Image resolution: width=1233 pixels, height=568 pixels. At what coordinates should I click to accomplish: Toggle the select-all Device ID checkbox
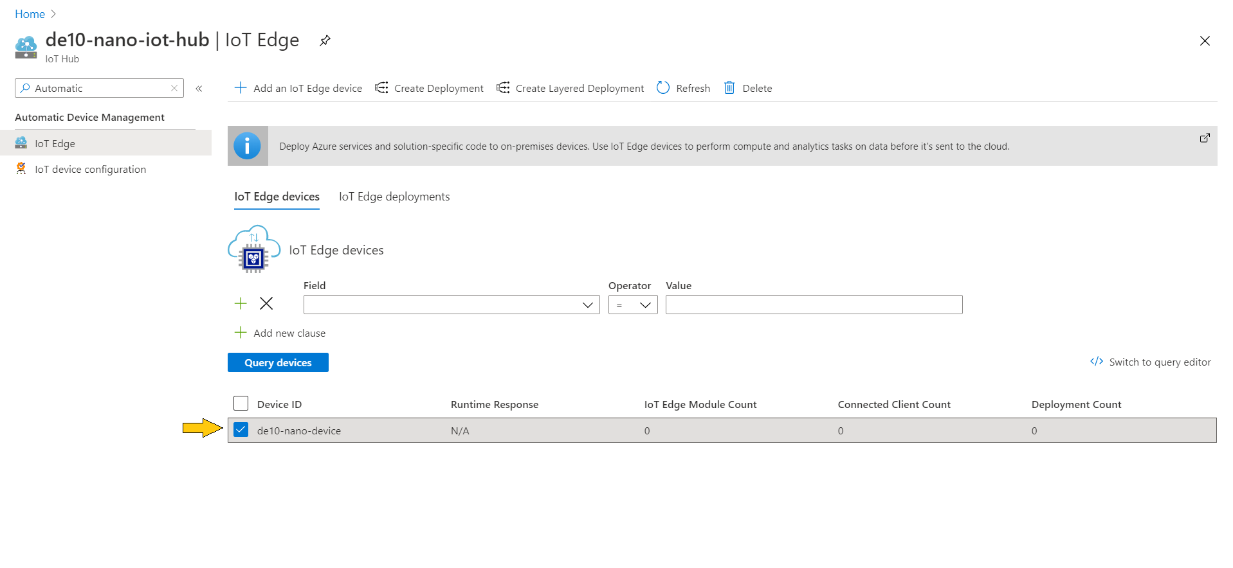pyautogui.click(x=241, y=404)
